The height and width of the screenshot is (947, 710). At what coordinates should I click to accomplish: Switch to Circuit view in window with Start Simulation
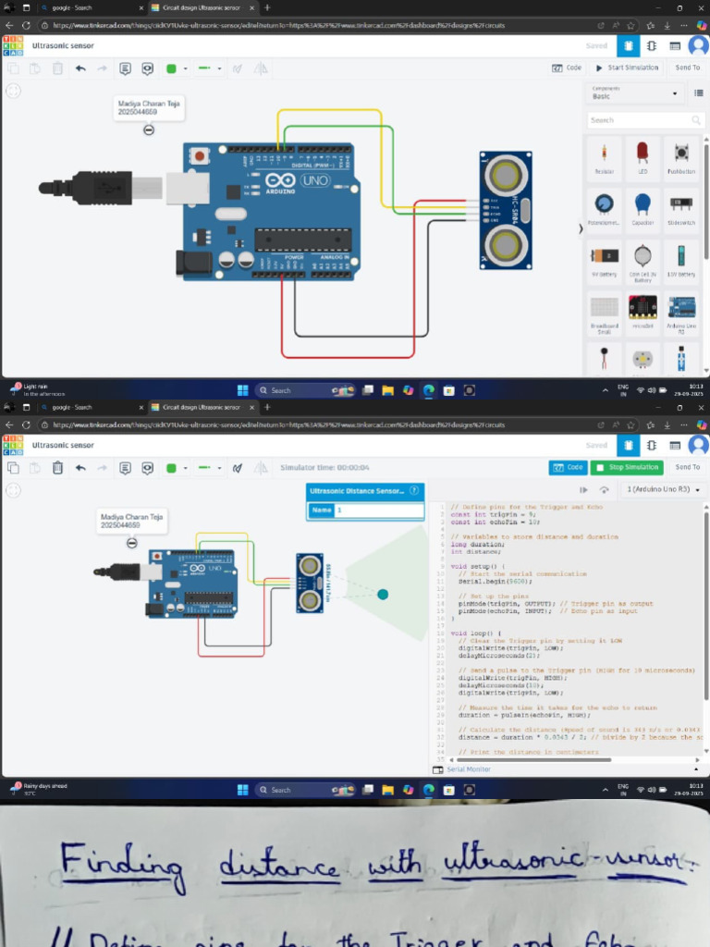tap(628, 45)
